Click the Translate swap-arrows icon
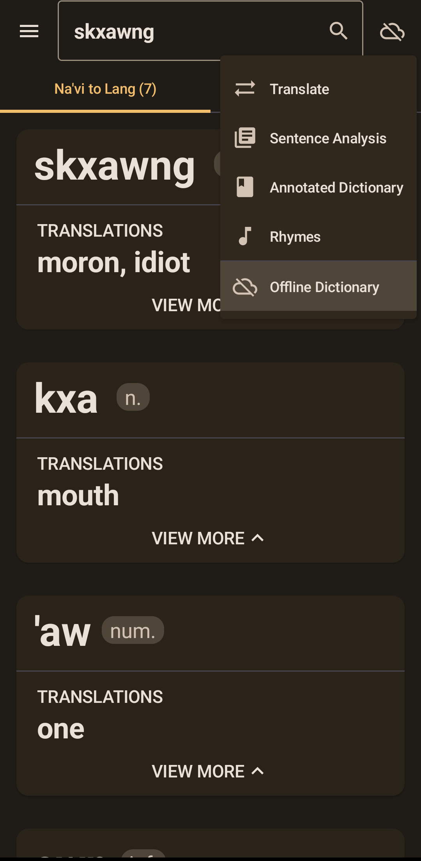The height and width of the screenshot is (861, 421). pos(246,89)
